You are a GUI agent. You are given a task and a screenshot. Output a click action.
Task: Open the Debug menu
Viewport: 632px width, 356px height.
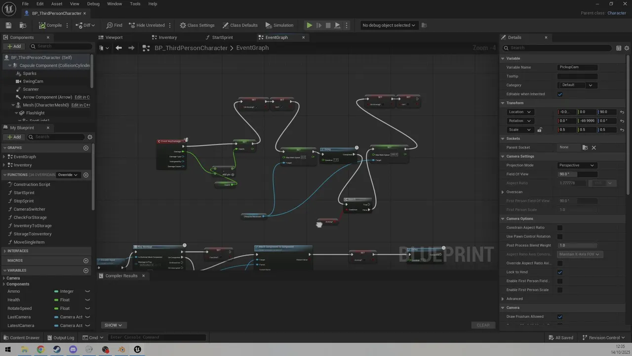tap(93, 3)
